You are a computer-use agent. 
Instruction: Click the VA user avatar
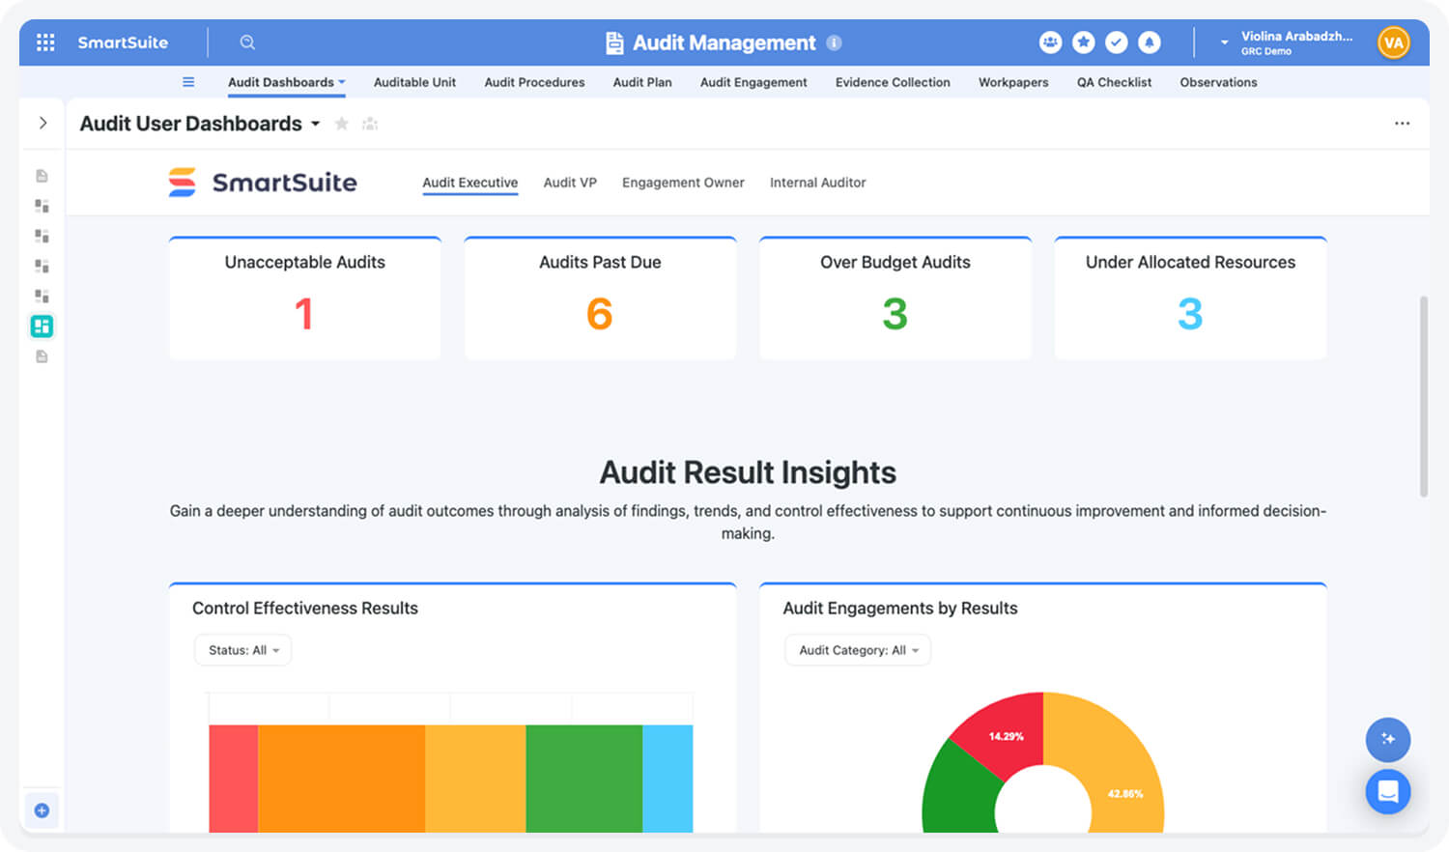tap(1393, 43)
